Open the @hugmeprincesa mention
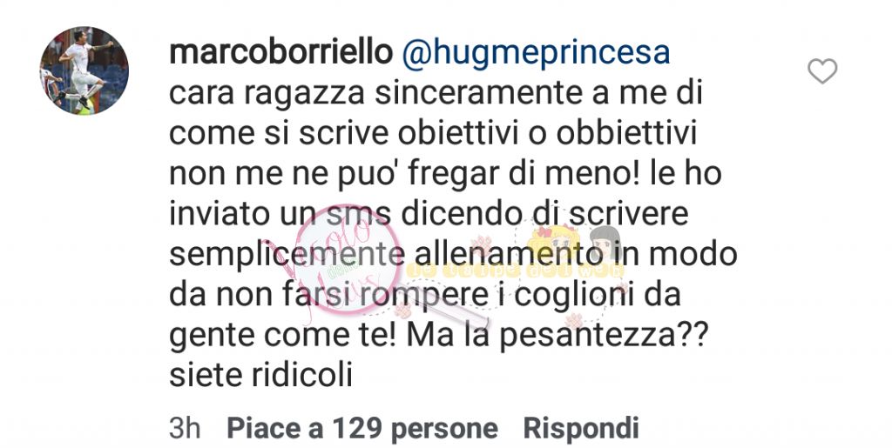 tap(536, 53)
